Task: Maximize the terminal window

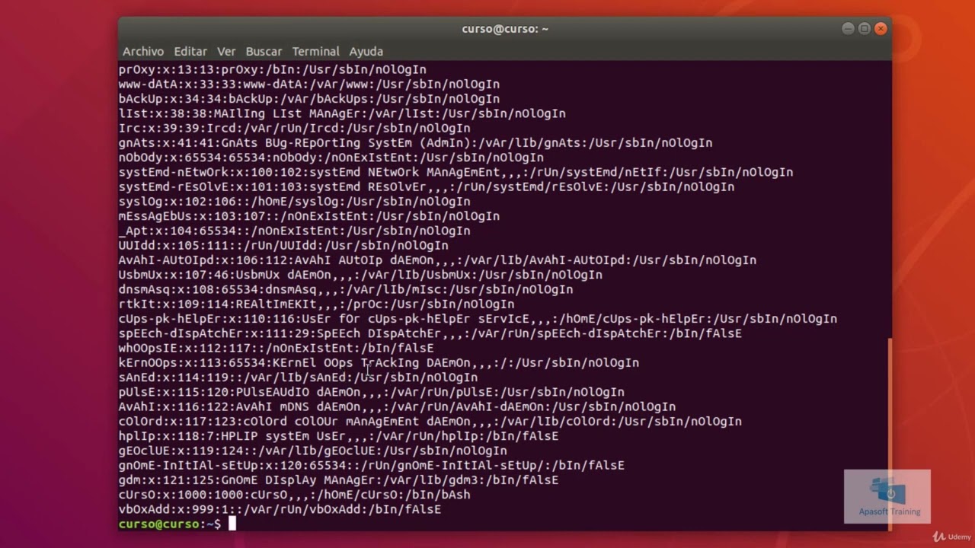Action: point(864,29)
